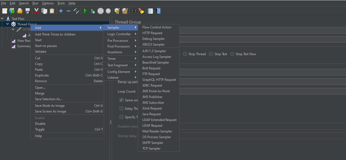The height and width of the screenshot is (160, 346).
Task: Open the Templates toolbar icon
Action: click(x=12, y=11)
